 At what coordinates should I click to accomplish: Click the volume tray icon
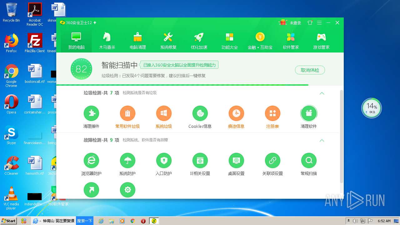(x=355, y=221)
